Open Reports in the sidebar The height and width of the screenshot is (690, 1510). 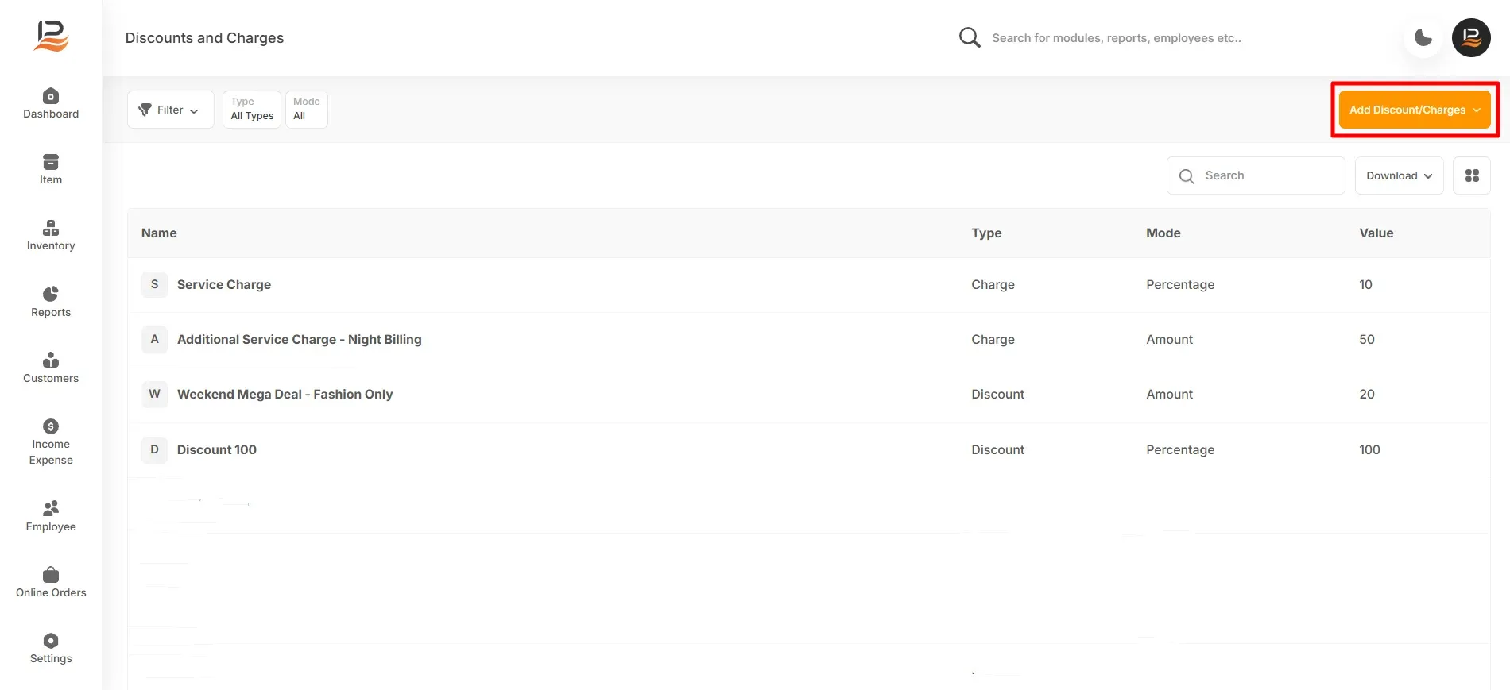pos(51,303)
